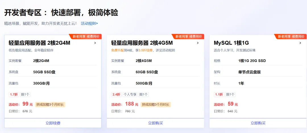Click 新老同享 续费同价 badge on MySQL card

[291, 37]
